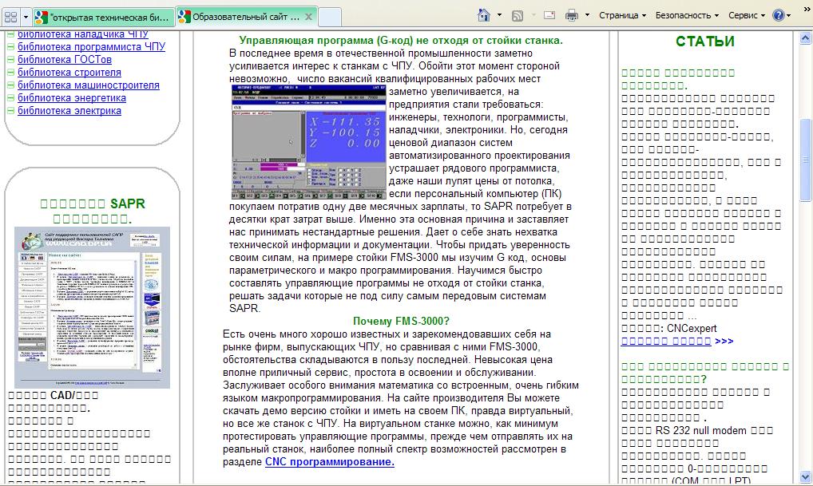The height and width of the screenshot is (486, 813).
Task: Click the 'СТАТЬИ' sidebar heading
Action: [x=704, y=41]
